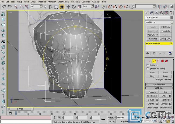The image size is (175, 124).
Task: Toggle the Set Key mode button
Action: tap(112, 121)
